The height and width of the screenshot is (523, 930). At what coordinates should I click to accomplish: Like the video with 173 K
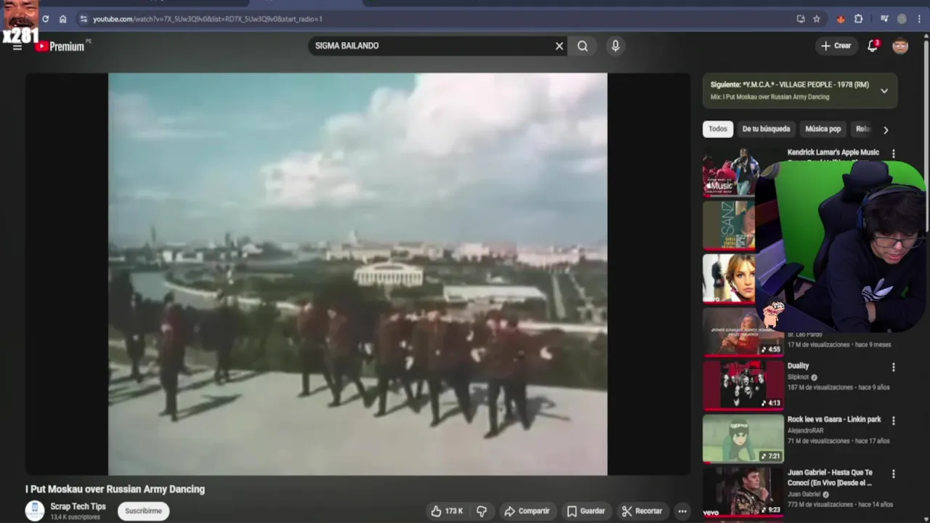[447, 511]
